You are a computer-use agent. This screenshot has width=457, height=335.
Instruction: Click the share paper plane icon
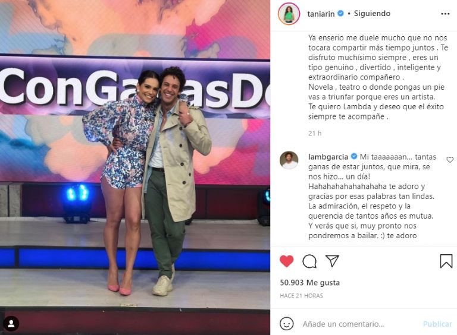(332, 261)
